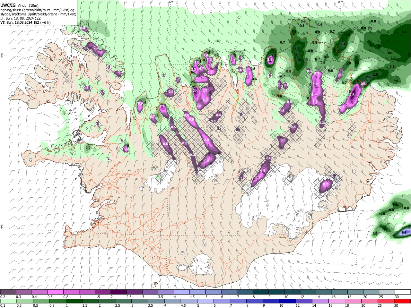
Task: Click the '0.2' label of the top legend
Action: (x=3, y=297)
